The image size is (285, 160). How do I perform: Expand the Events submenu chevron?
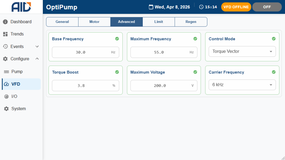37,47
